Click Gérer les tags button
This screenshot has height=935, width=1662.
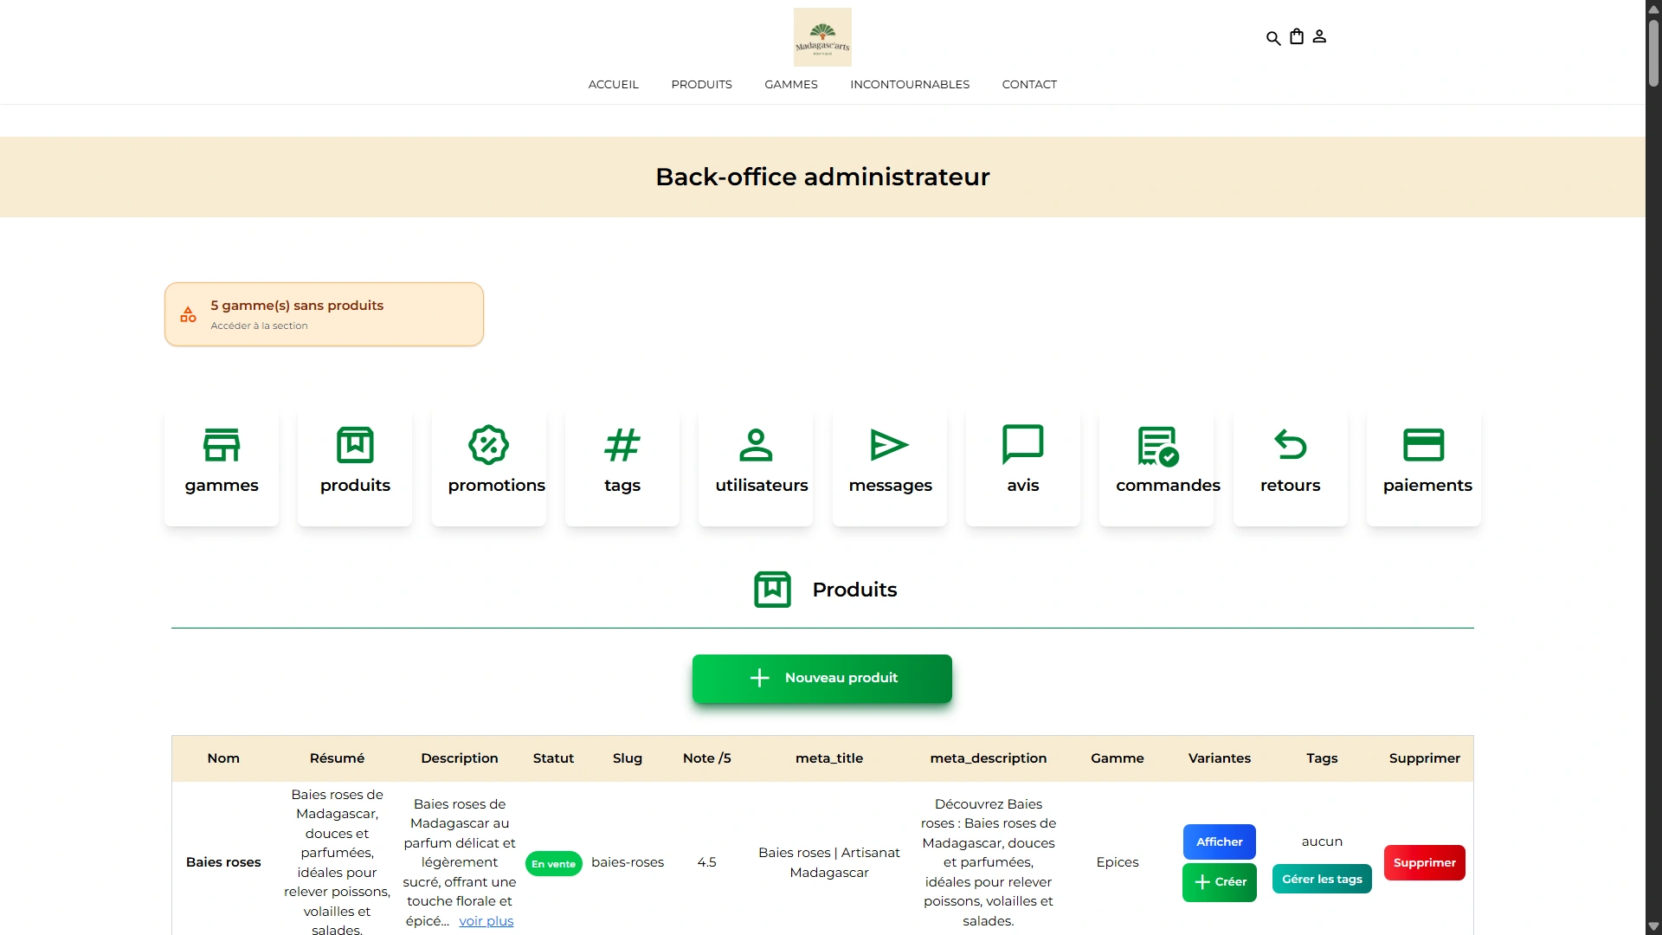(x=1322, y=879)
